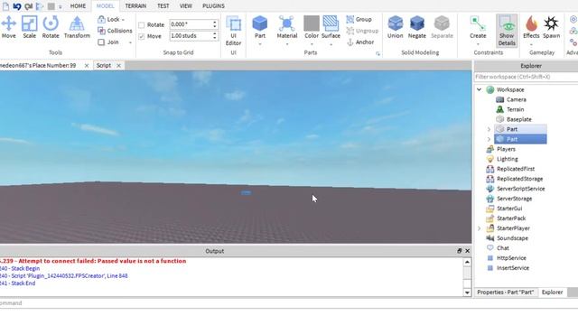Switch to Properties - Part panel tab
This screenshot has height=325, width=578.
505,292
